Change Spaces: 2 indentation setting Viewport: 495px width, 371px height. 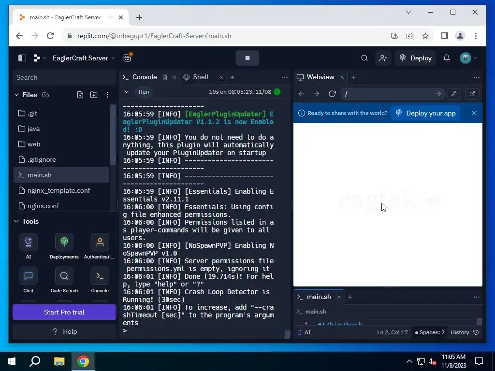430,332
